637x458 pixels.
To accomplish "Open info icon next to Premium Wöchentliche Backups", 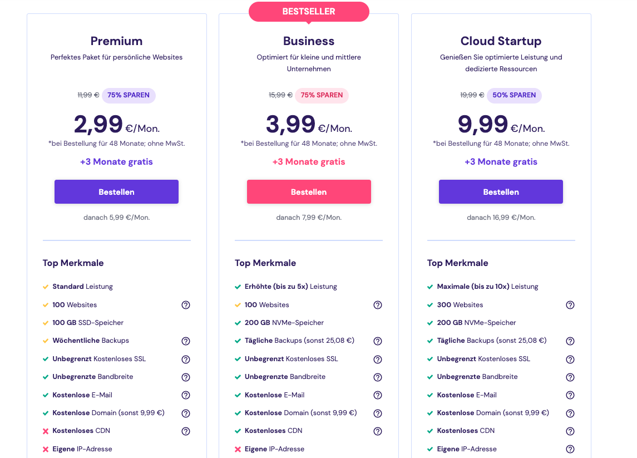I will point(186,341).
